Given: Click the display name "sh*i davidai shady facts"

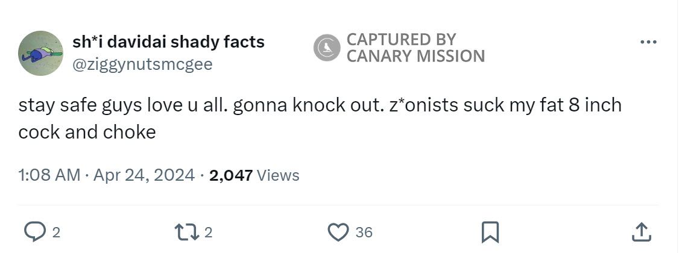Looking at the screenshot, I should click(168, 42).
